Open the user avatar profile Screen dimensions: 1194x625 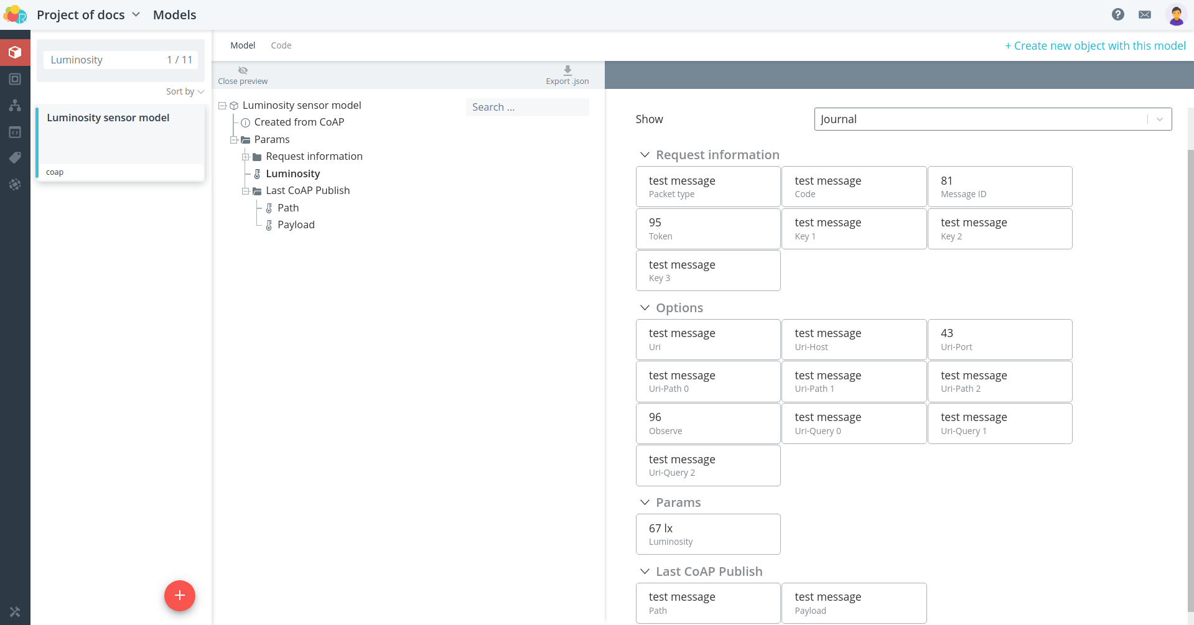[1176, 14]
